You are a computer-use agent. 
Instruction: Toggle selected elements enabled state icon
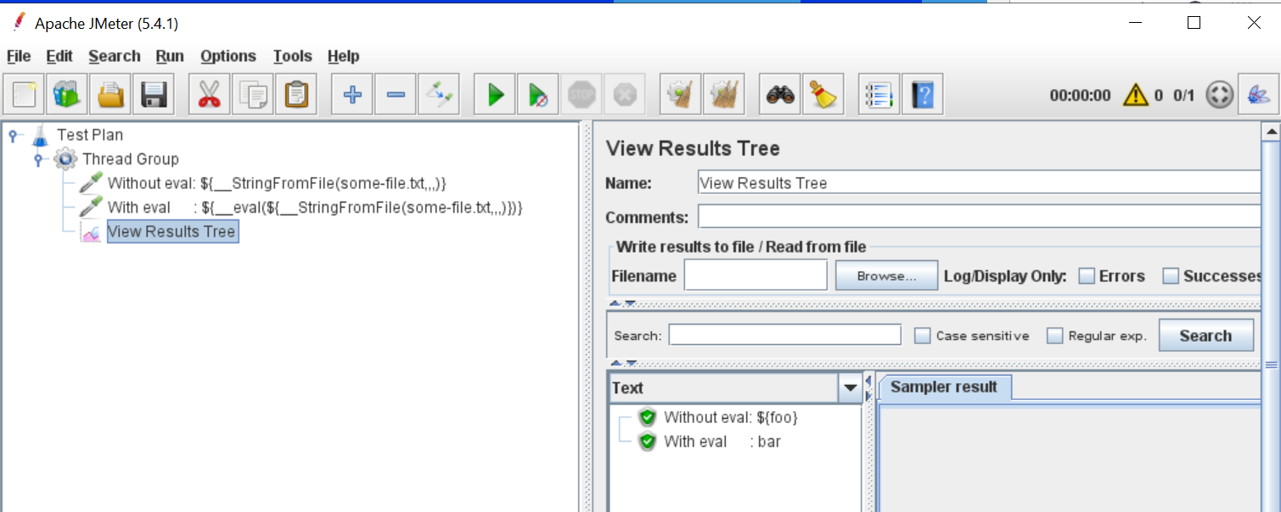point(439,93)
